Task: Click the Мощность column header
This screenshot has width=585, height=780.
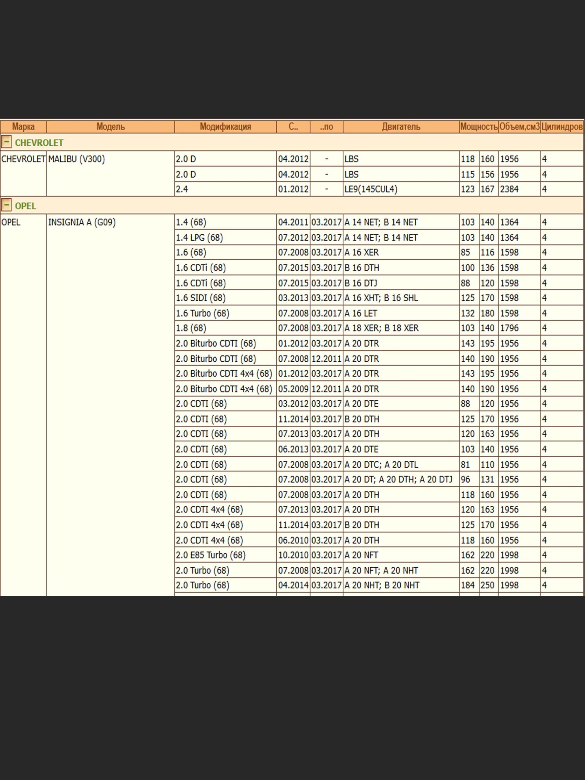Action: coord(478,127)
